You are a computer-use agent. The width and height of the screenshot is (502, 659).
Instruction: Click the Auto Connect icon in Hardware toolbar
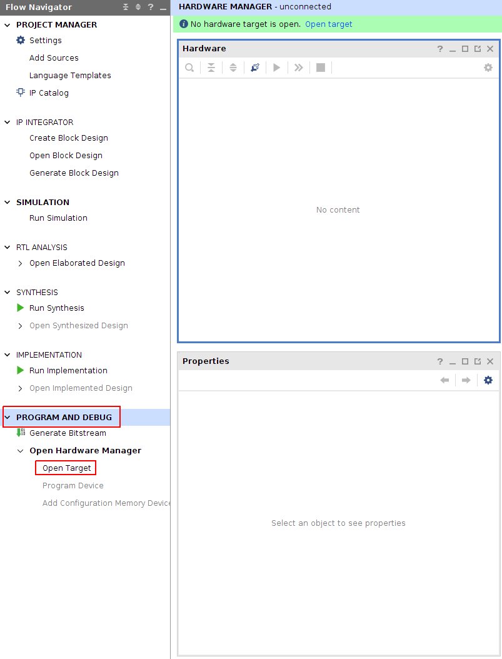[255, 68]
